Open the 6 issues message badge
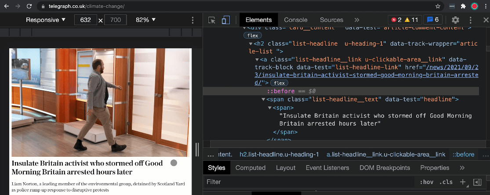 pyautogui.click(x=433, y=20)
